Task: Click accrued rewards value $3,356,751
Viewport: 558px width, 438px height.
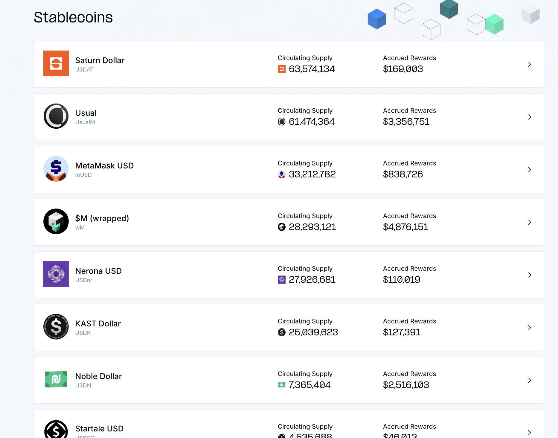Action: [x=406, y=122]
